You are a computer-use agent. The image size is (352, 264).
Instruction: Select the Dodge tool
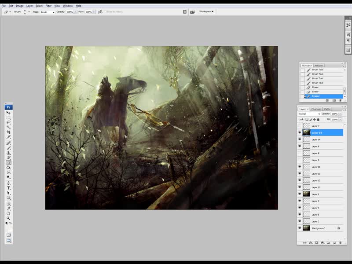[x=8, y=177]
